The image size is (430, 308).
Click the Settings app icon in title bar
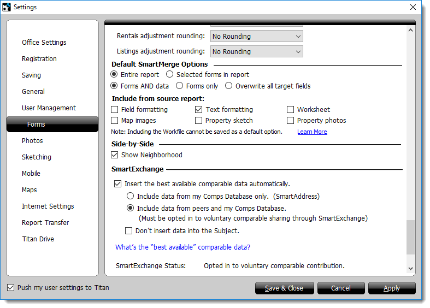click(x=7, y=7)
